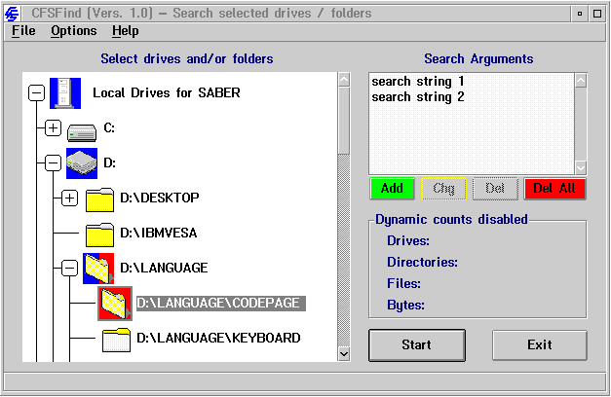Image resolution: width=611 pixels, height=397 pixels.
Task: Click the drive tree scrollbar thumb
Action: tap(344, 121)
